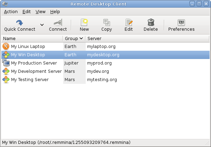Image resolution: width=211 pixels, height=147 pixels.
Task: Open the Edit menu in menu bar
Action: click(x=27, y=11)
